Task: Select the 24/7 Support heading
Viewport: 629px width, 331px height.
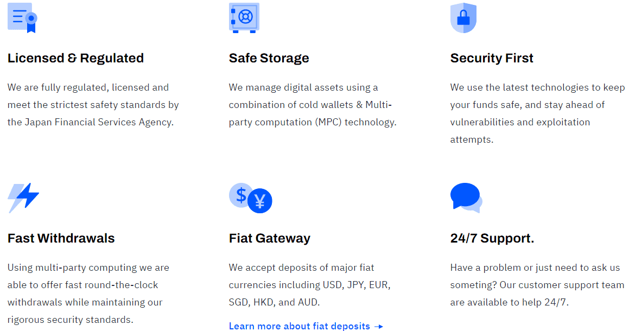Action: [x=492, y=238]
